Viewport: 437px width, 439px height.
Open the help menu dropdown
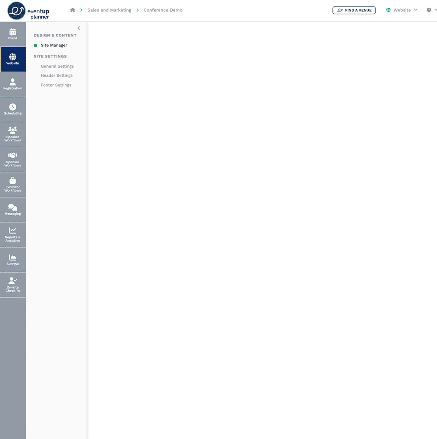point(431,10)
